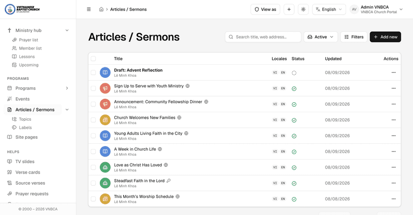The width and height of the screenshot is (413, 215).
Task: Open the blue book icon for Advent Reflection
Action: click(x=105, y=72)
